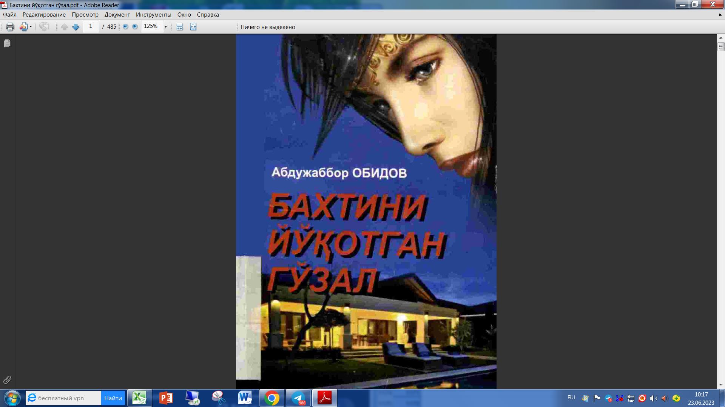
Task: Open the Файл menu
Action: point(10,15)
